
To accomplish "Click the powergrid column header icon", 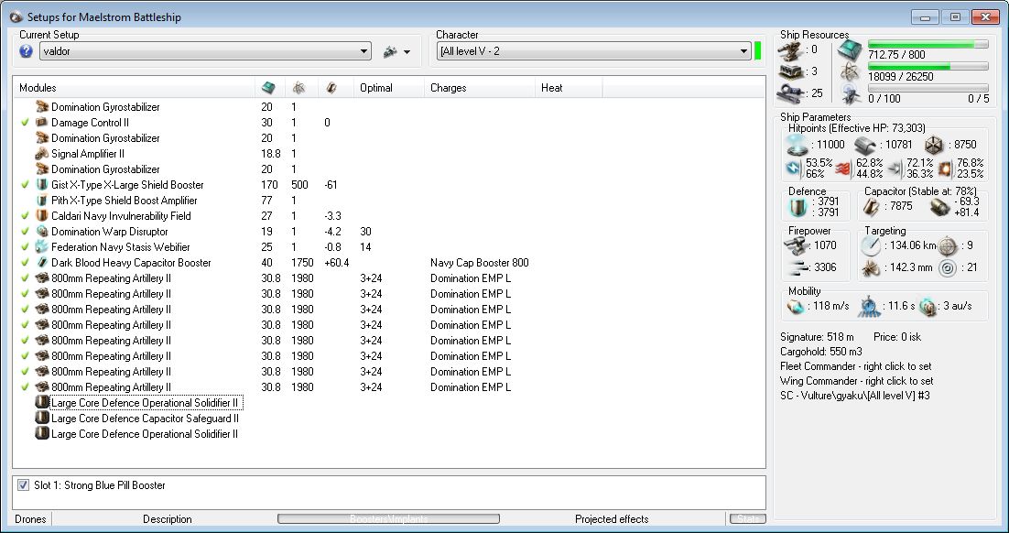I will pos(298,88).
